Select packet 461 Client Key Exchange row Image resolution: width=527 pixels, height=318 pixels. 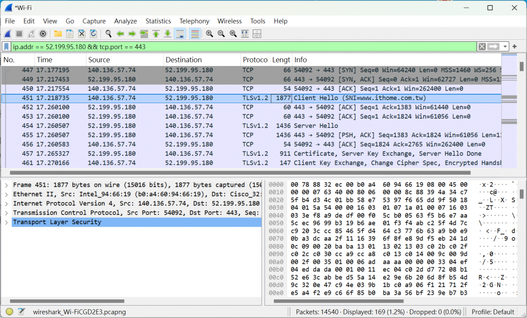coord(251,162)
